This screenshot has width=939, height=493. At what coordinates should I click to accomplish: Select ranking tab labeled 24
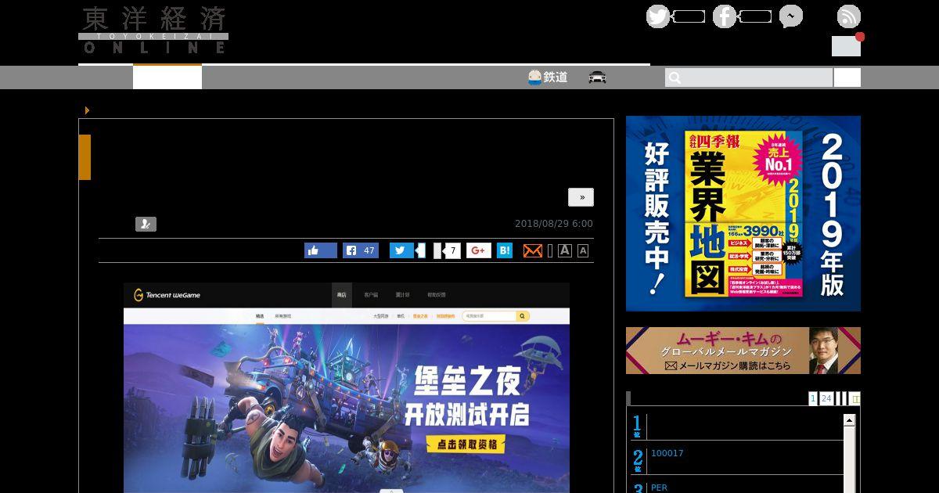click(x=826, y=398)
